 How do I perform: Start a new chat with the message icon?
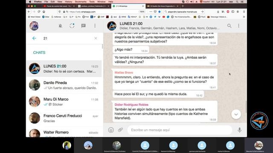click(84, 26)
